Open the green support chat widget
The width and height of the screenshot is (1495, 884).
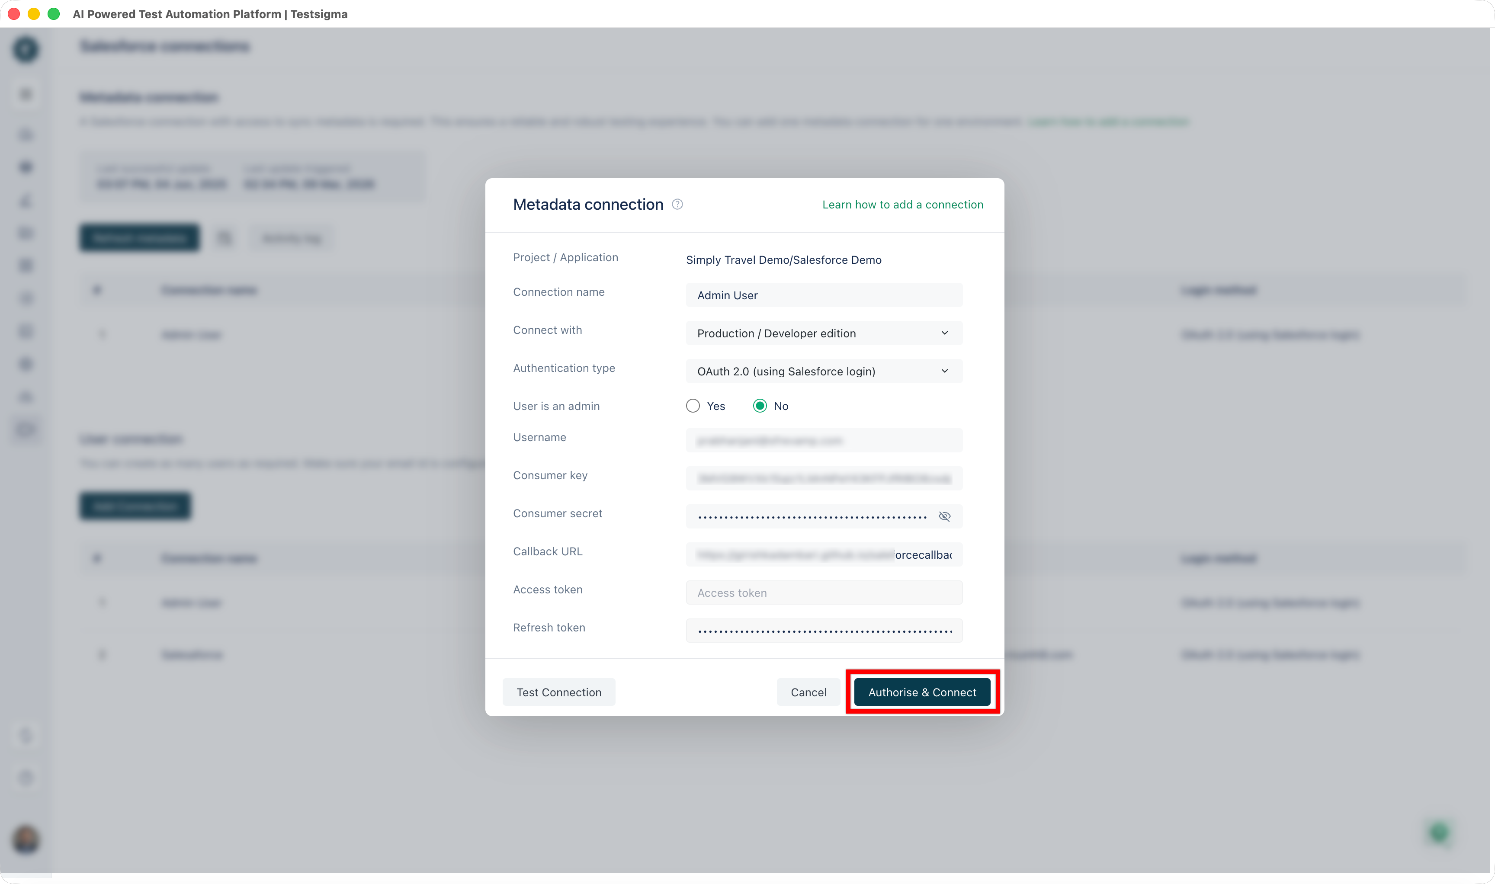click(1439, 832)
